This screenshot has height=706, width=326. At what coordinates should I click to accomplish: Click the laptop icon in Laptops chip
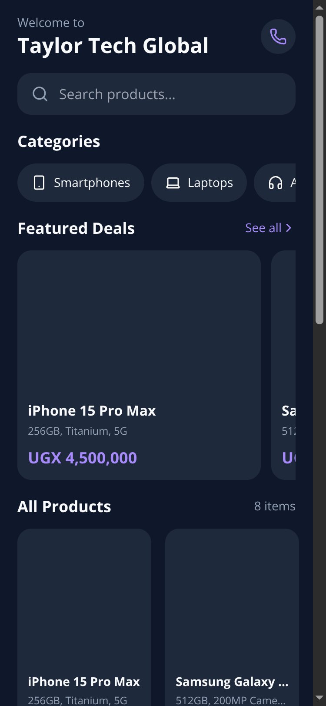click(173, 183)
